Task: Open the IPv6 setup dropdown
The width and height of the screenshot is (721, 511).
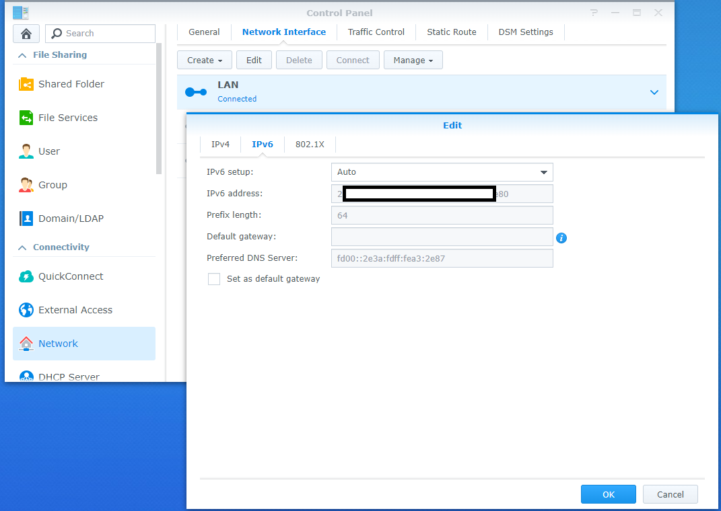Action: tap(442, 172)
